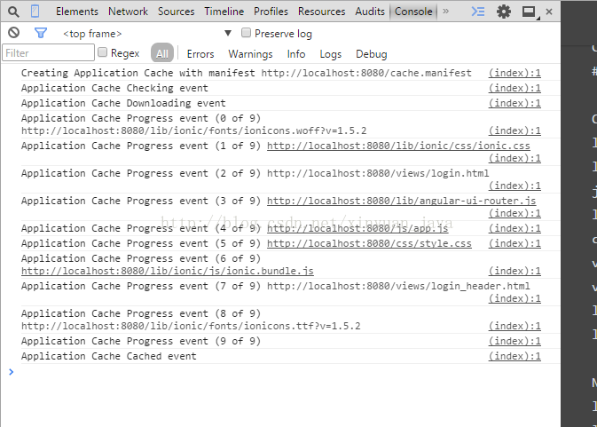Click the console input prompt arrow
Screen dimensions: 597x427
[x=11, y=372]
